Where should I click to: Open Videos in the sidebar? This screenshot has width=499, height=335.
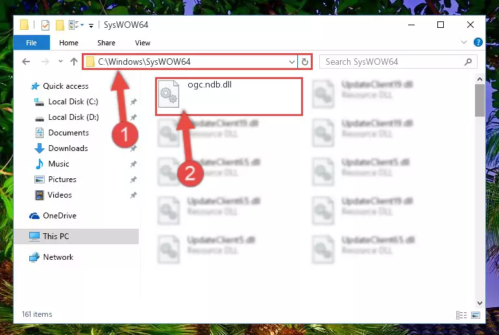[x=60, y=195]
